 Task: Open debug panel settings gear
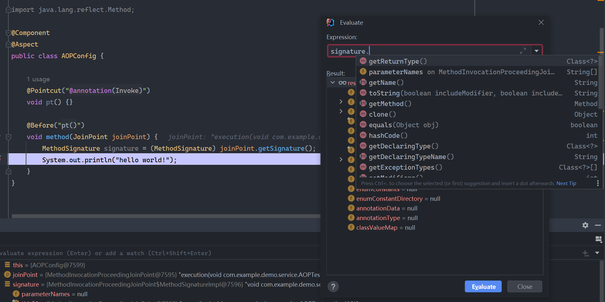[x=585, y=225]
